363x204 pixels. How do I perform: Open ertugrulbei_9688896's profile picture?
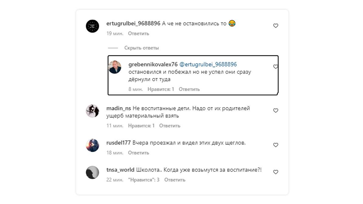tap(92, 26)
